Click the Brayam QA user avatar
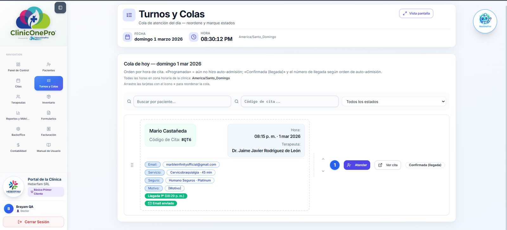Image resolution: width=507 pixels, height=230 pixels. [x=9, y=209]
